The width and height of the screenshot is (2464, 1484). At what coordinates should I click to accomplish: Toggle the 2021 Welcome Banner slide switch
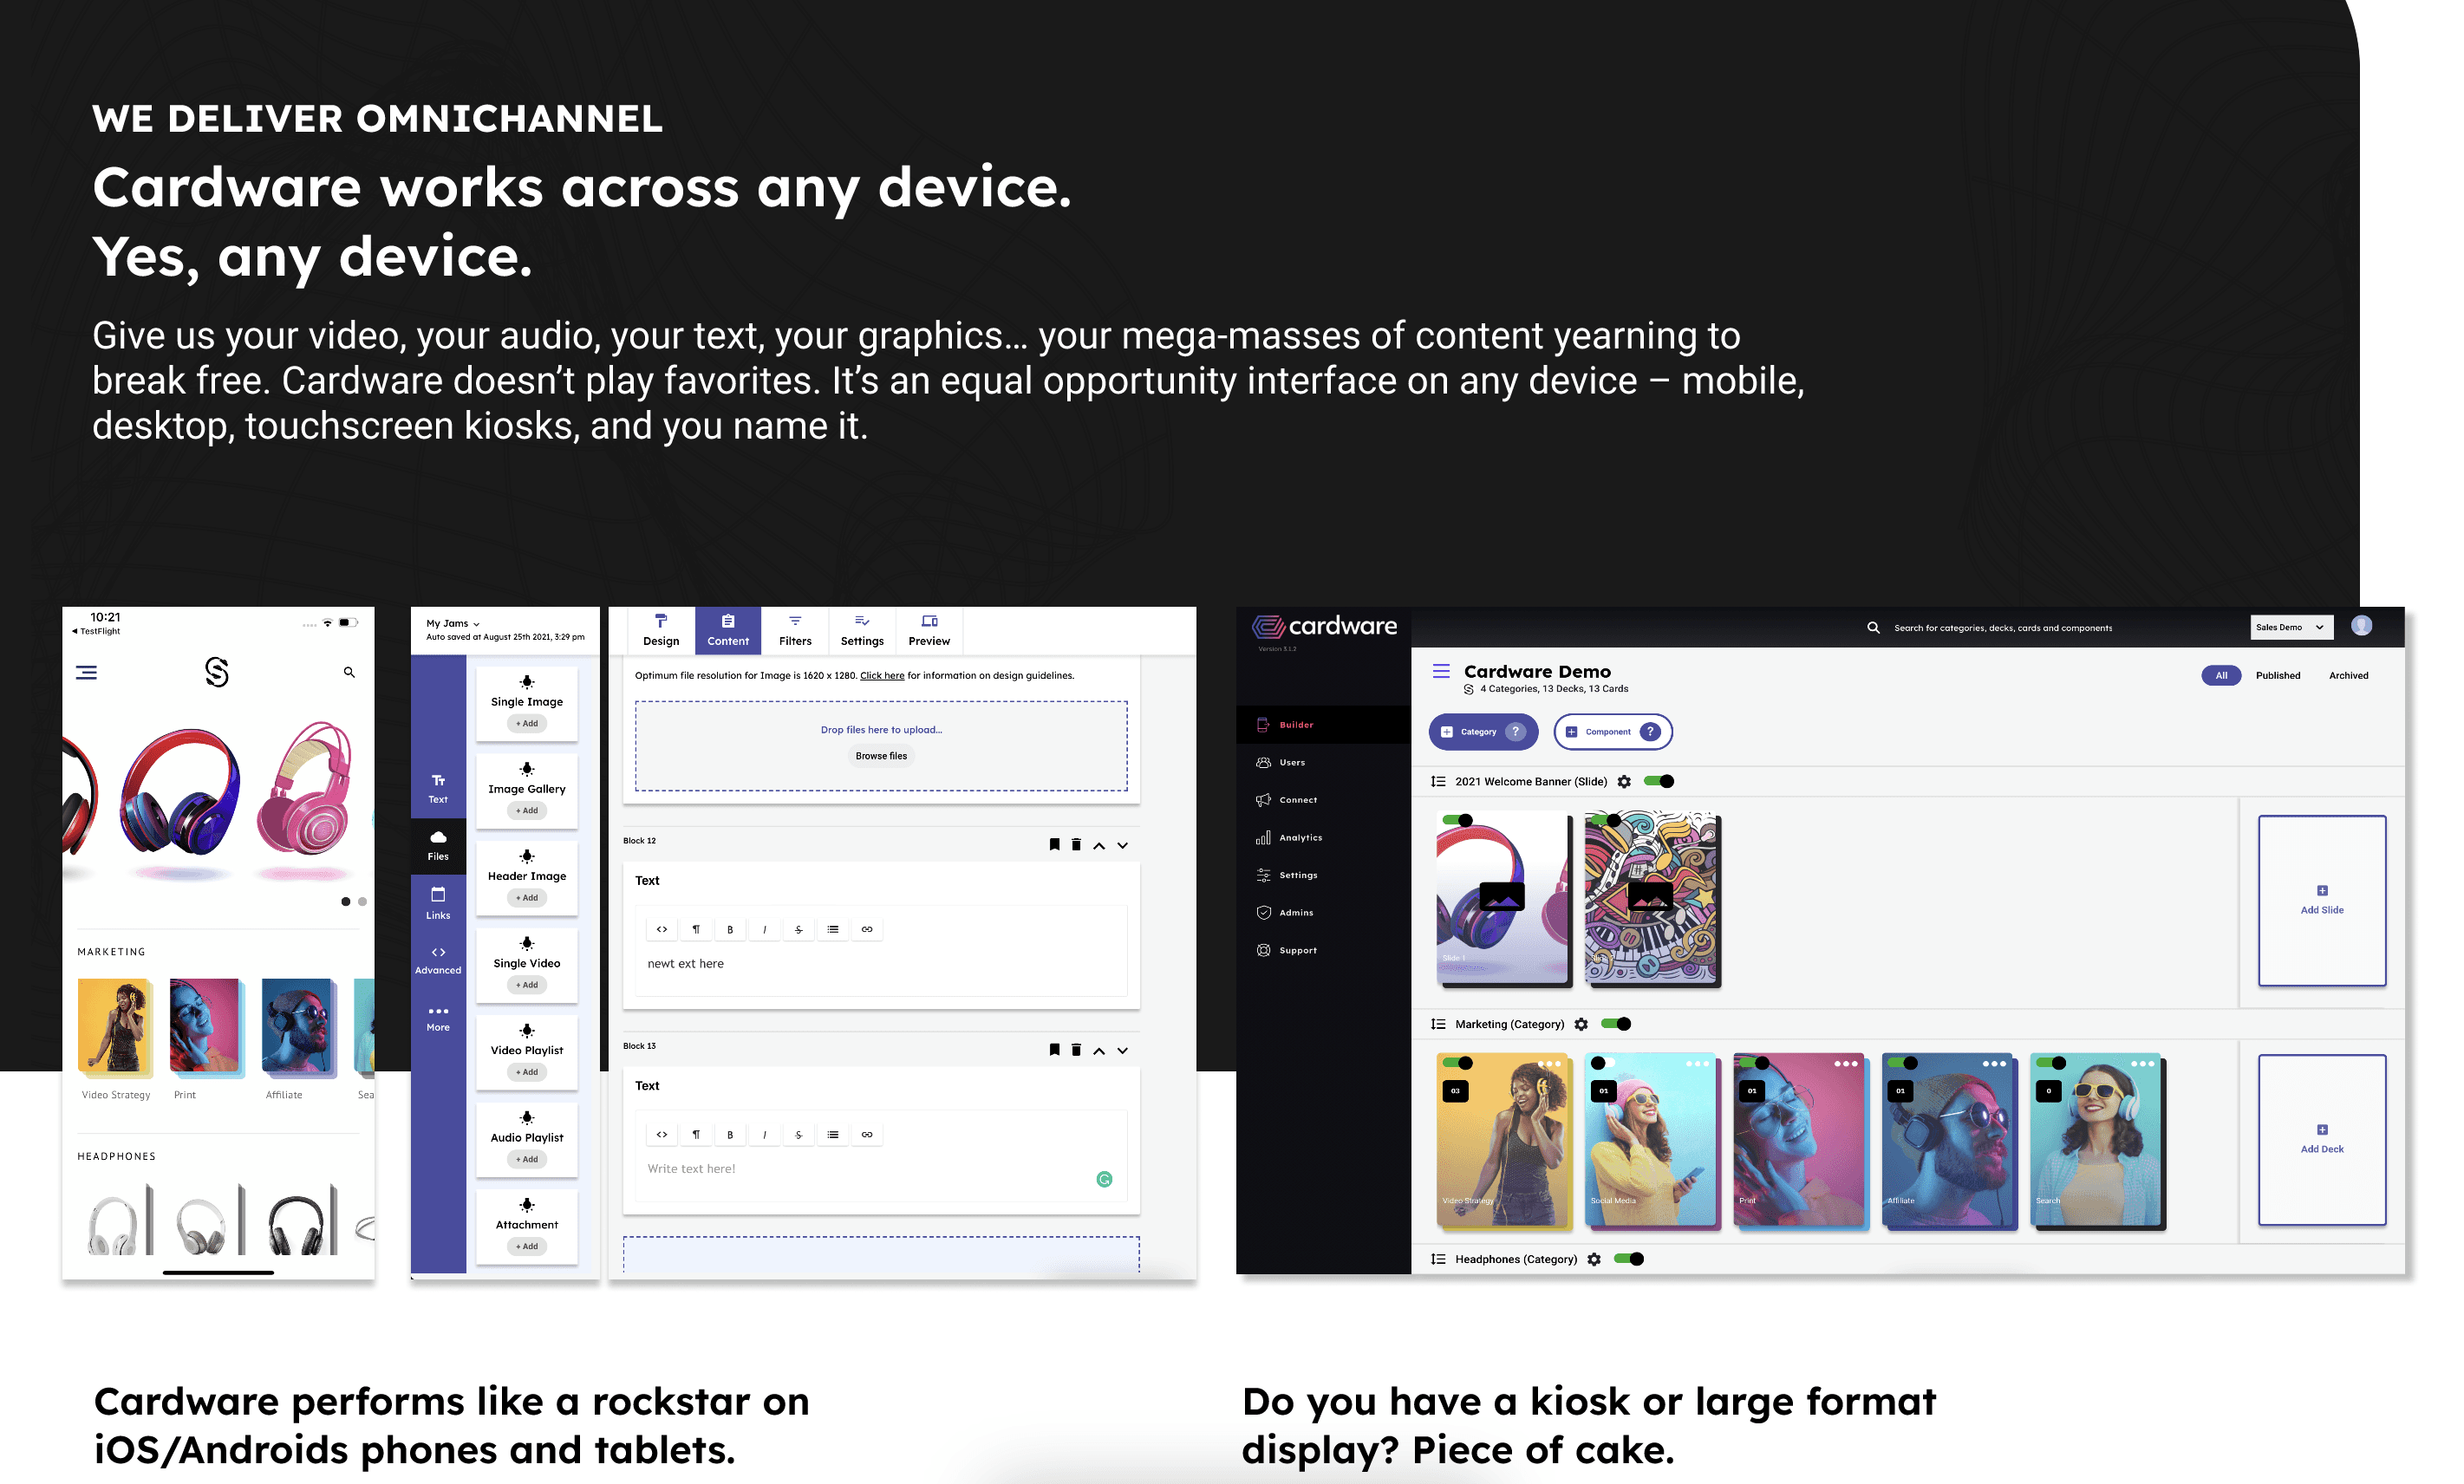point(1659,782)
